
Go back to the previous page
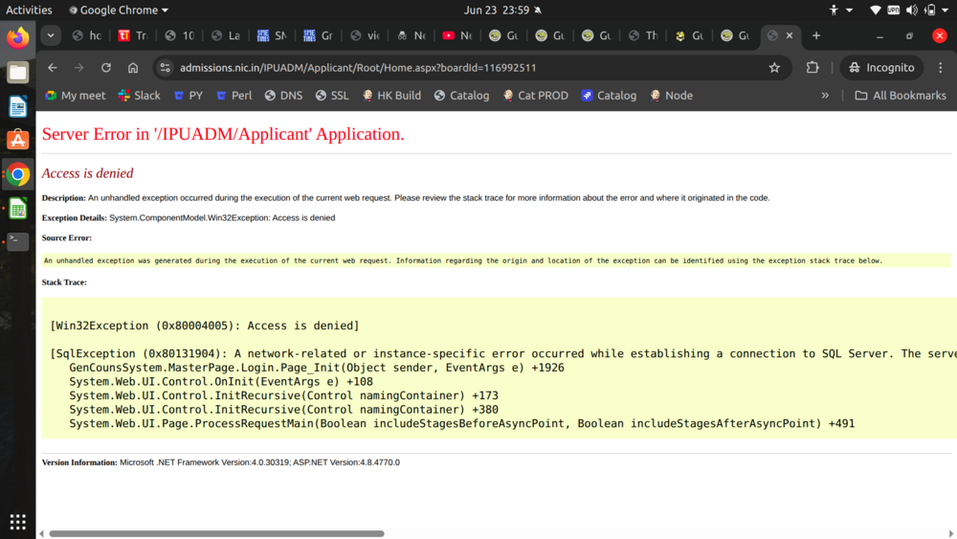53,68
